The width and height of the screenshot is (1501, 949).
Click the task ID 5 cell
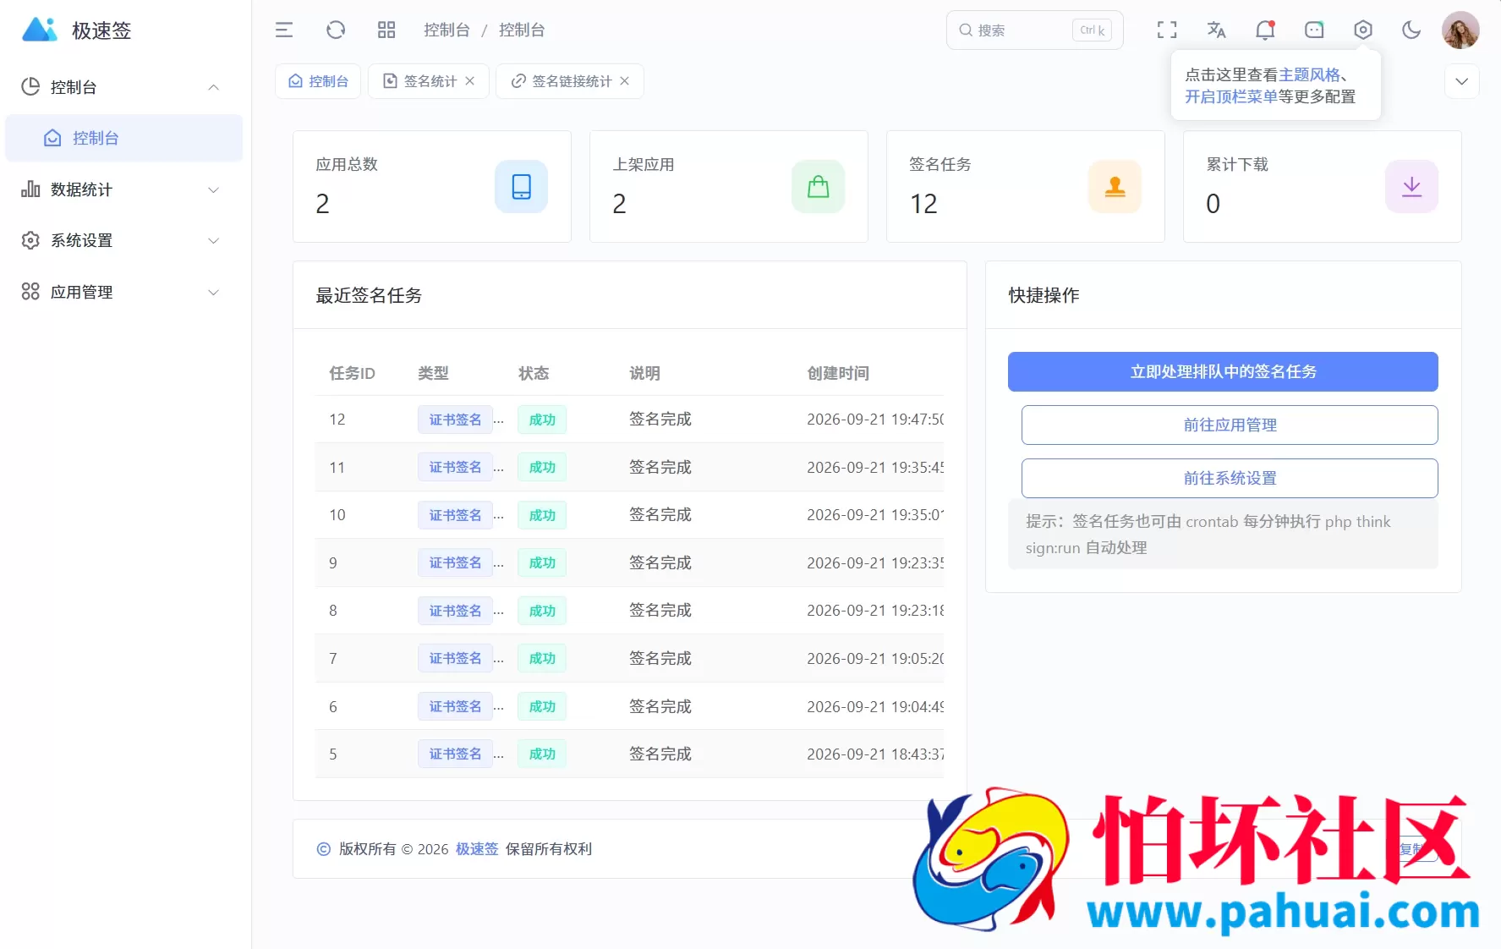pyautogui.click(x=333, y=754)
